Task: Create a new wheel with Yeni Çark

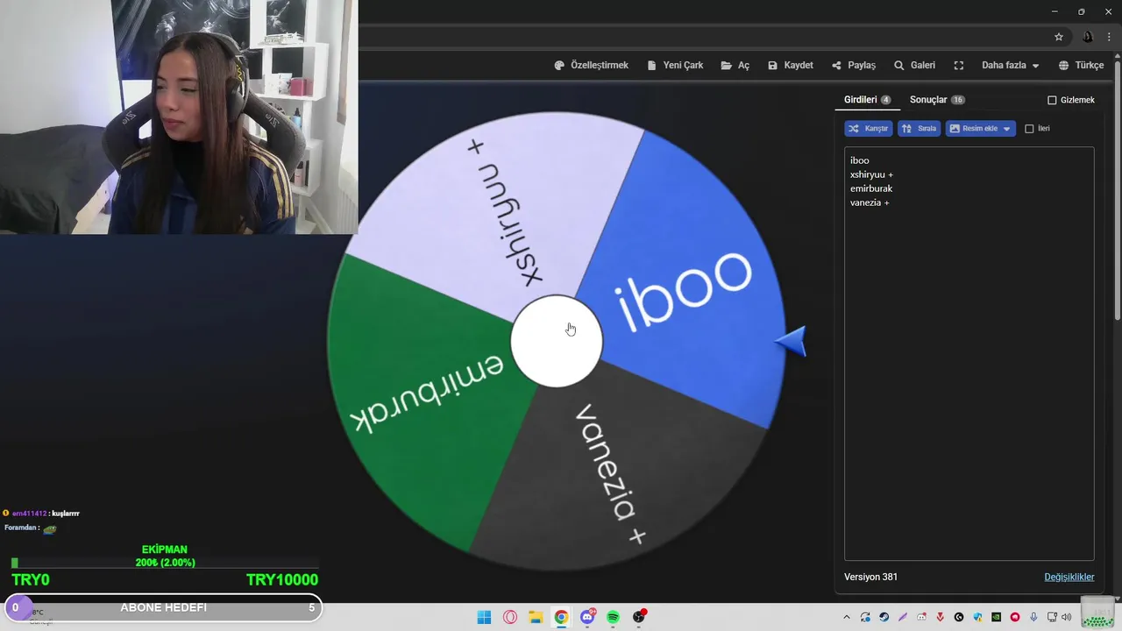Action: [675, 66]
